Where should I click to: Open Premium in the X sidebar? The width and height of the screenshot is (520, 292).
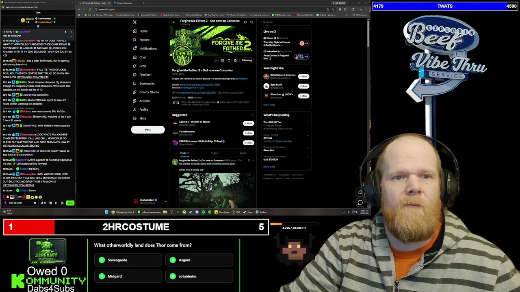pos(142,75)
